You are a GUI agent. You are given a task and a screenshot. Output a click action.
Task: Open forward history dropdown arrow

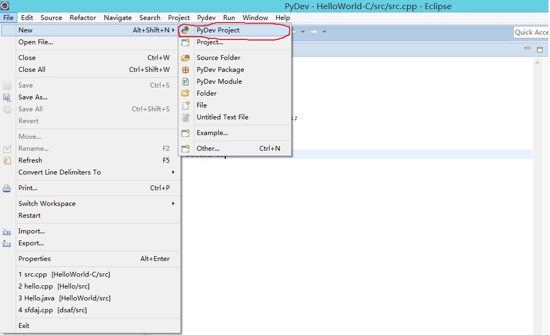coord(325,32)
